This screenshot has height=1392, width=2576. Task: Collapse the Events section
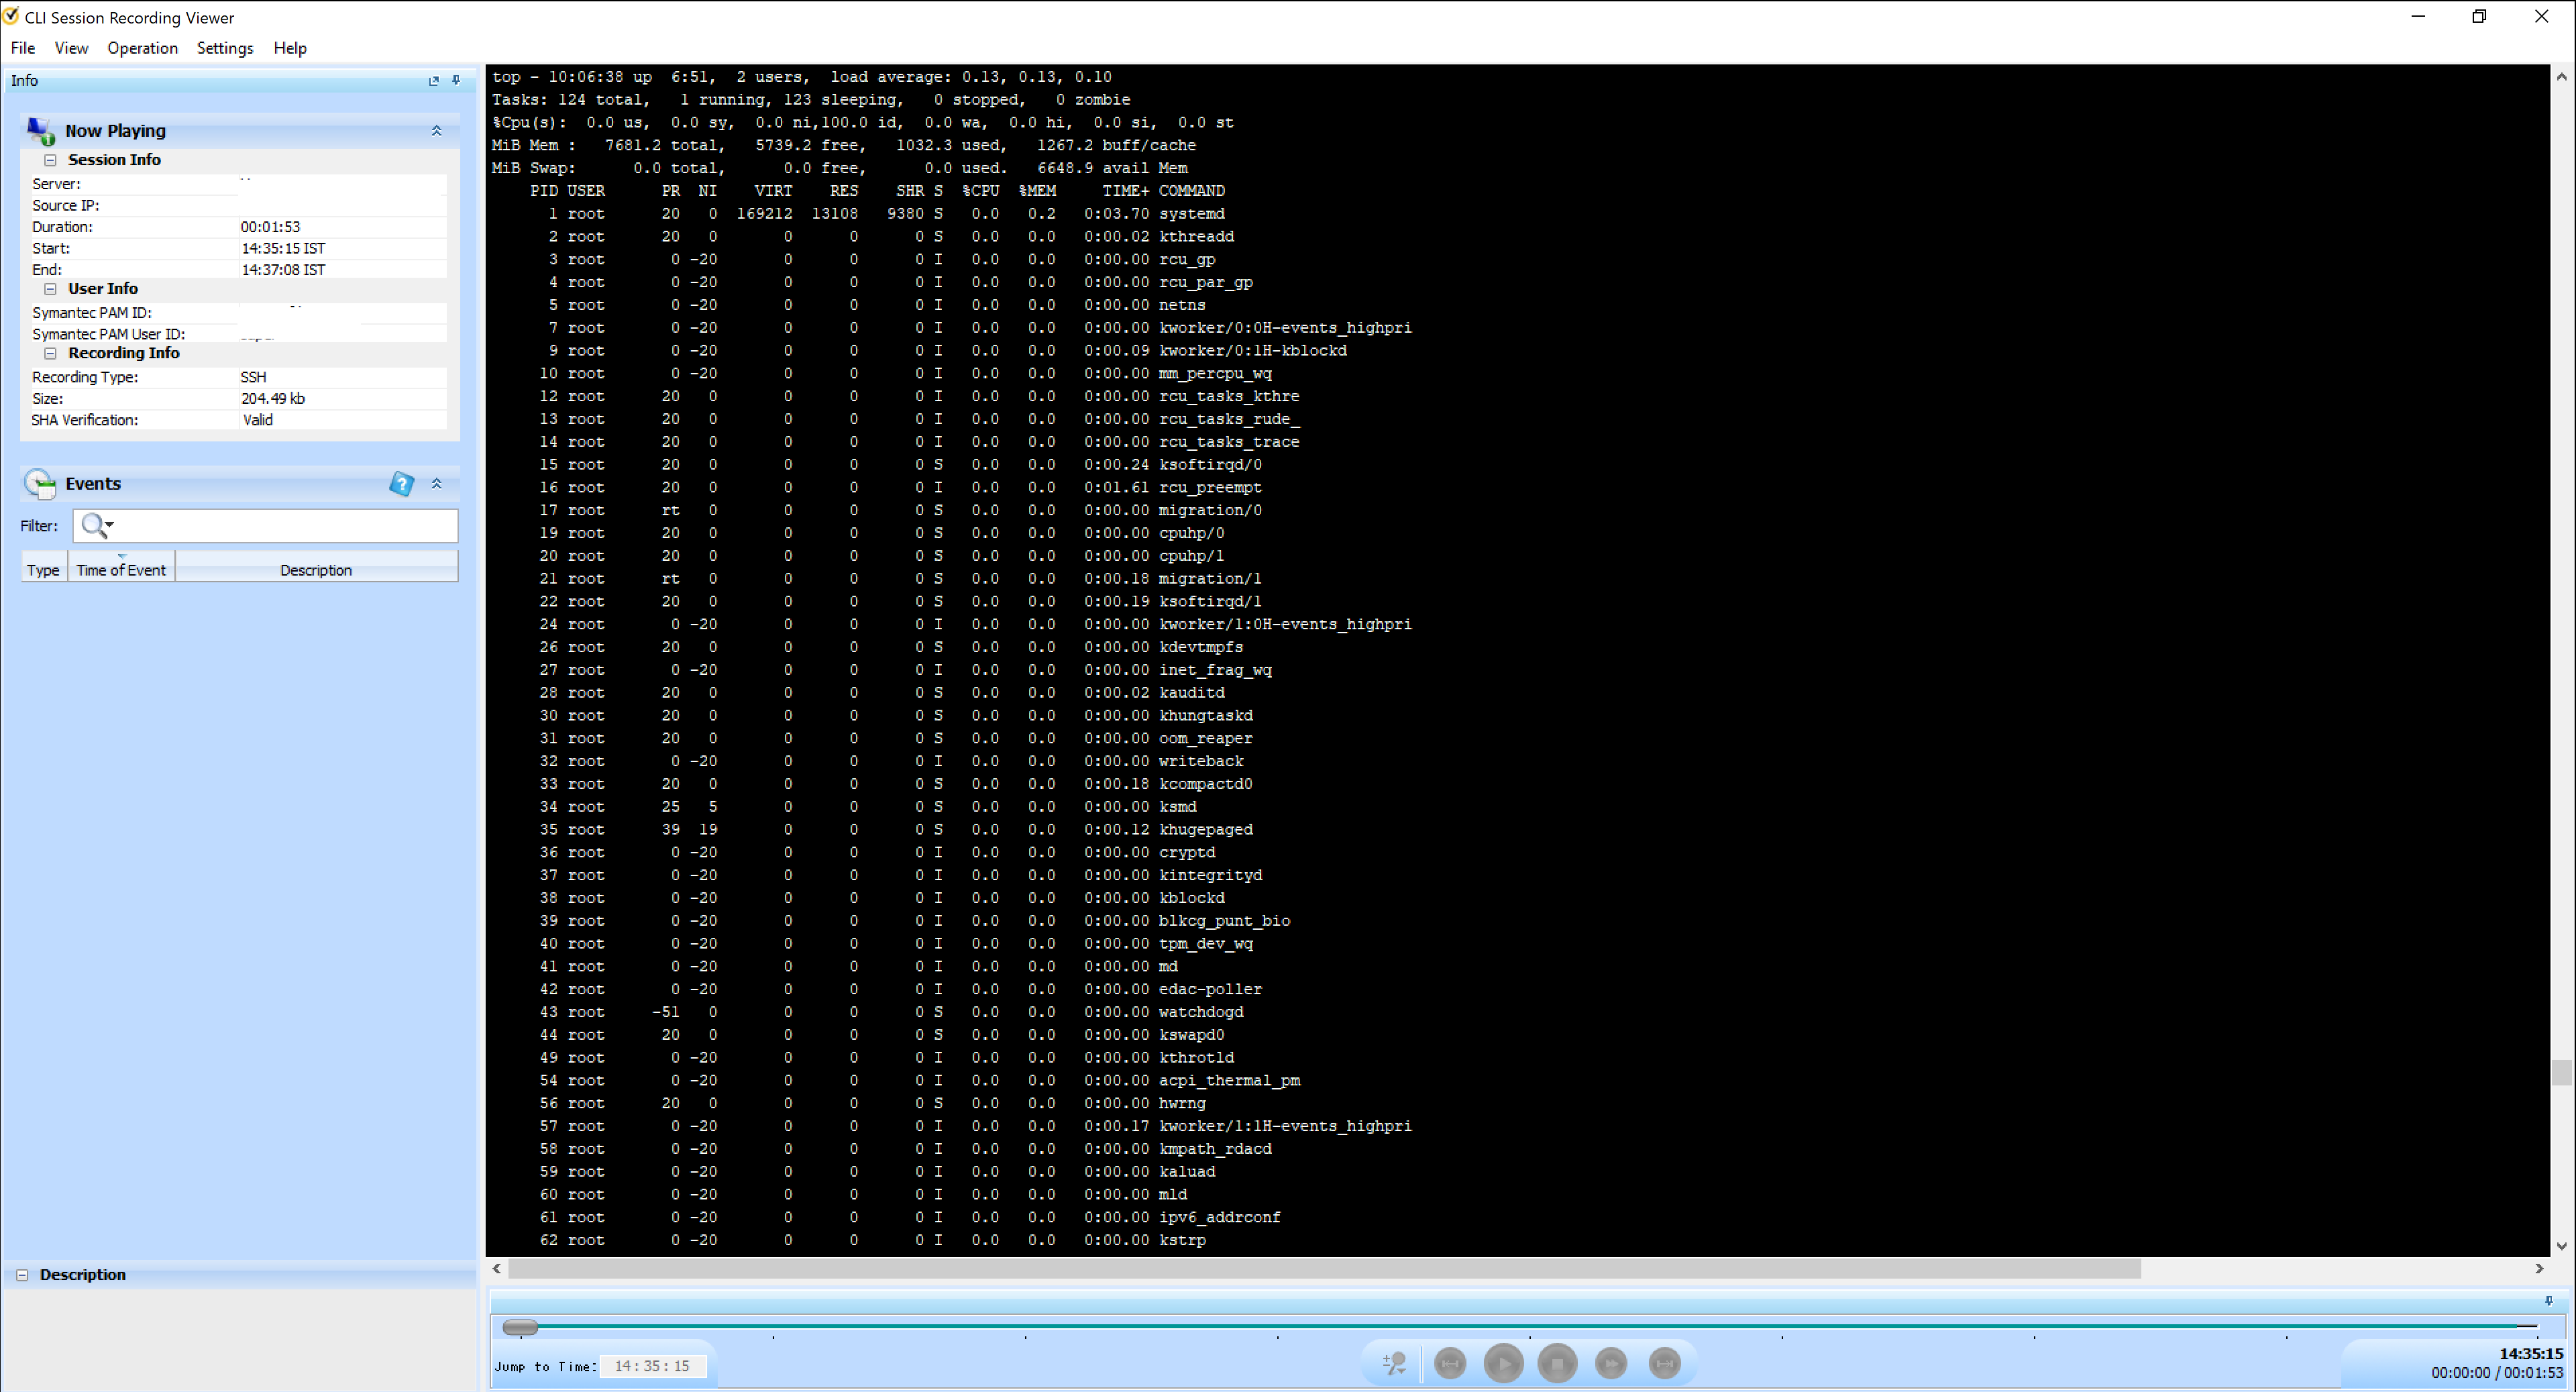(437, 484)
